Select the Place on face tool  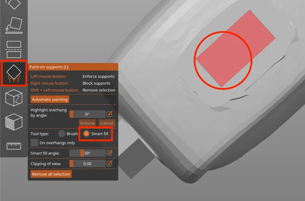point(14,26)
